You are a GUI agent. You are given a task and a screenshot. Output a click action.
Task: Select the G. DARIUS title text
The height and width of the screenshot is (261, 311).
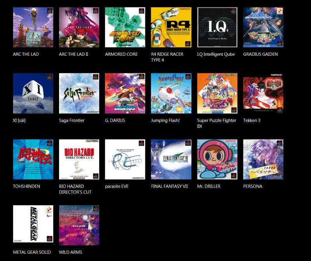(115, 120)
